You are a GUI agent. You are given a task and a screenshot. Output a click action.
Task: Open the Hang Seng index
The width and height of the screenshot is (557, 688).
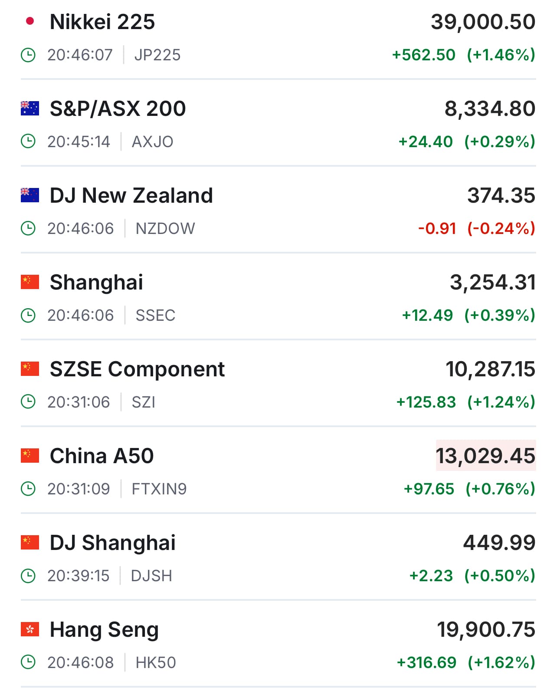tap(104, 629)
